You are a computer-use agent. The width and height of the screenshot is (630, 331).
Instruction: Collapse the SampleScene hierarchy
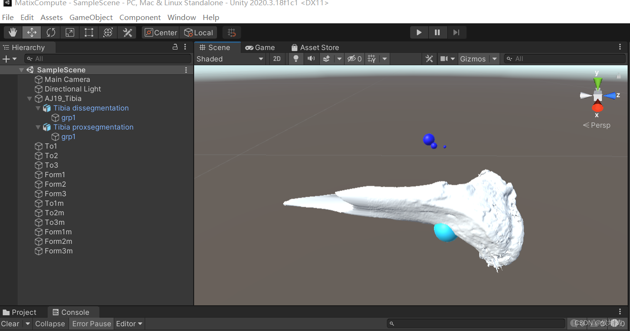[x=21, y=70]
